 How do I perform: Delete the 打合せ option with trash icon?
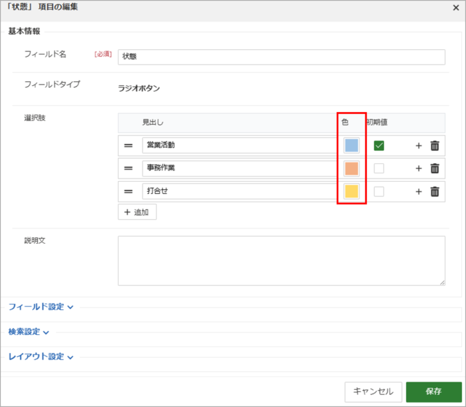[435, 192]
